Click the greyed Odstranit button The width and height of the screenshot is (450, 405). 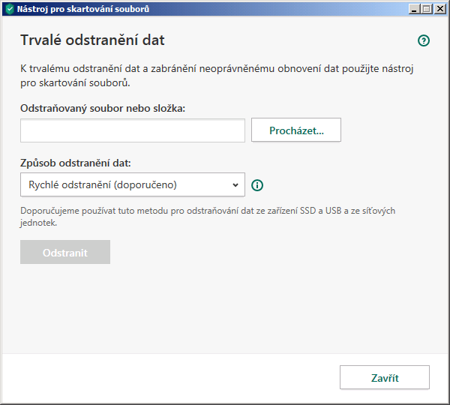[x=65, y=252]
